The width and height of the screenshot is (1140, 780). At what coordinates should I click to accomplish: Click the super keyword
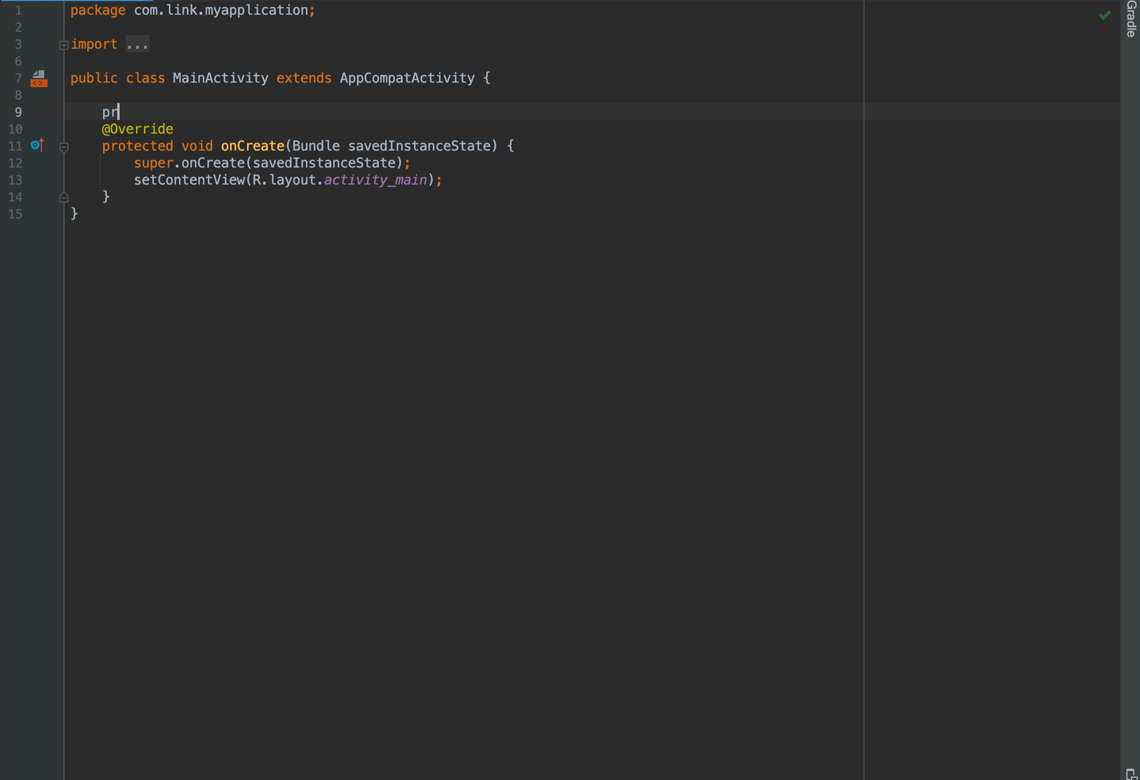tap(153, 163)
